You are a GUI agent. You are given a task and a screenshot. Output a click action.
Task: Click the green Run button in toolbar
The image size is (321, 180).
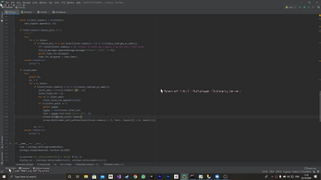300,7
